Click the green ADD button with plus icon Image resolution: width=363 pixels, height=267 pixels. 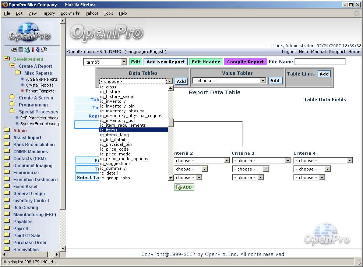184,187
